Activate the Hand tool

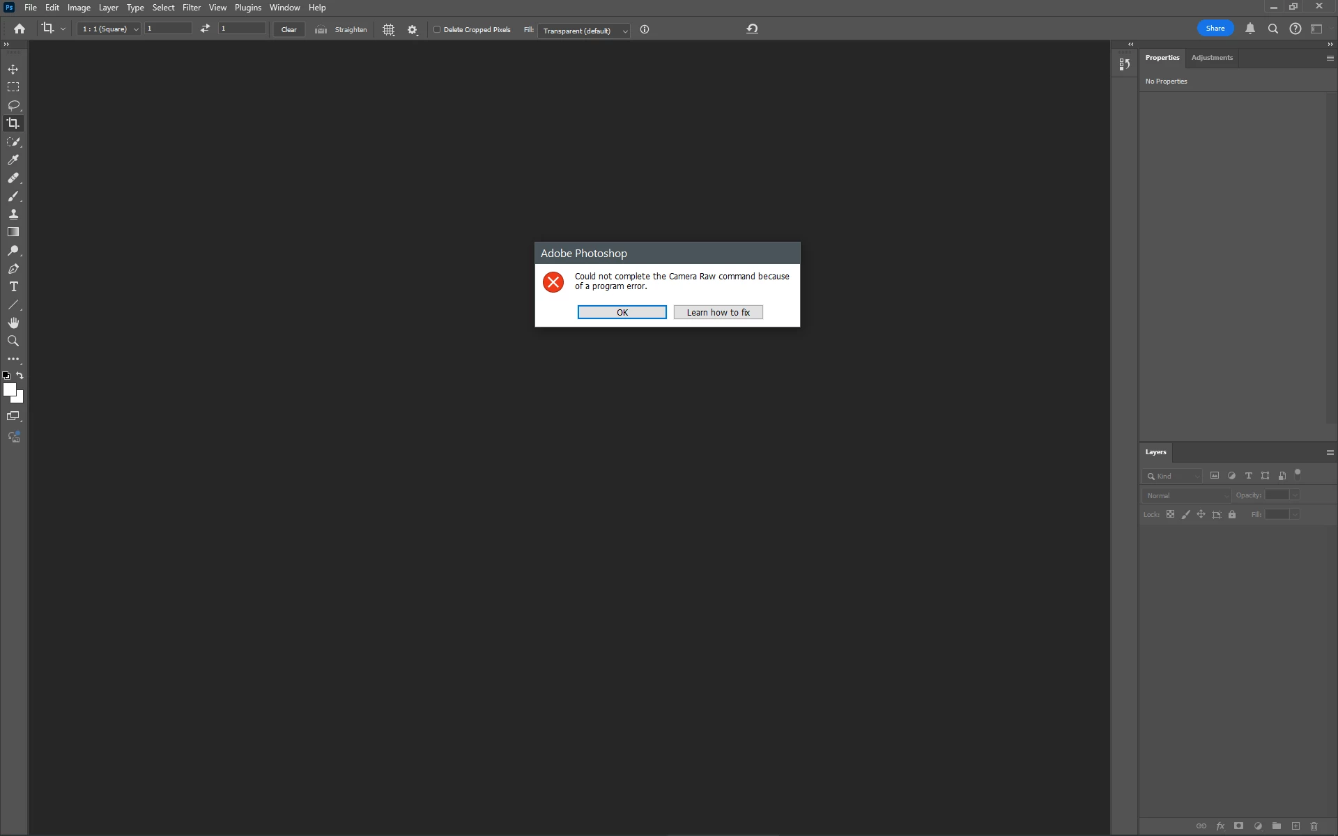[x=13, y=323]
